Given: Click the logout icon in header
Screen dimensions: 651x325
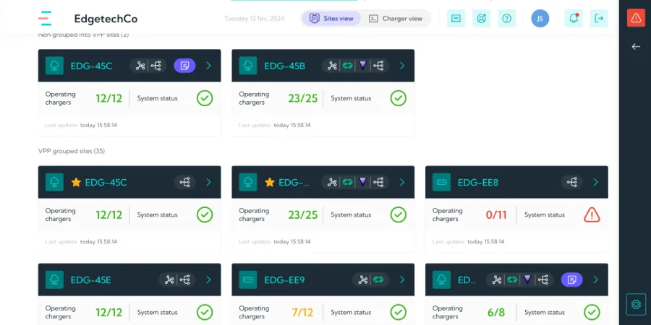Looking at the screenshot, I should click(599, 18).
